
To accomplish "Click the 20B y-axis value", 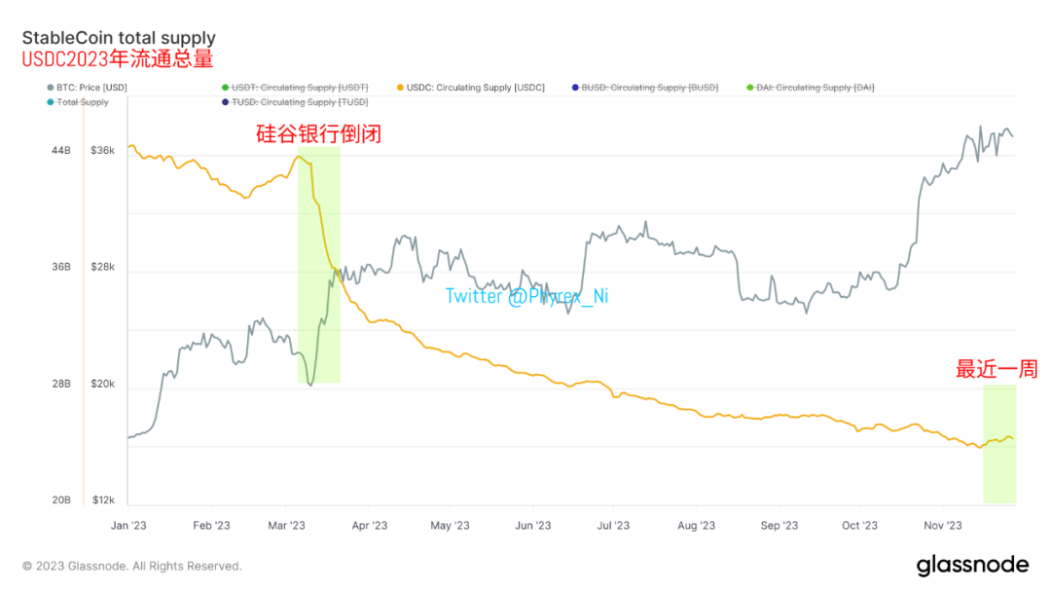I will click(x=61, y=500).
